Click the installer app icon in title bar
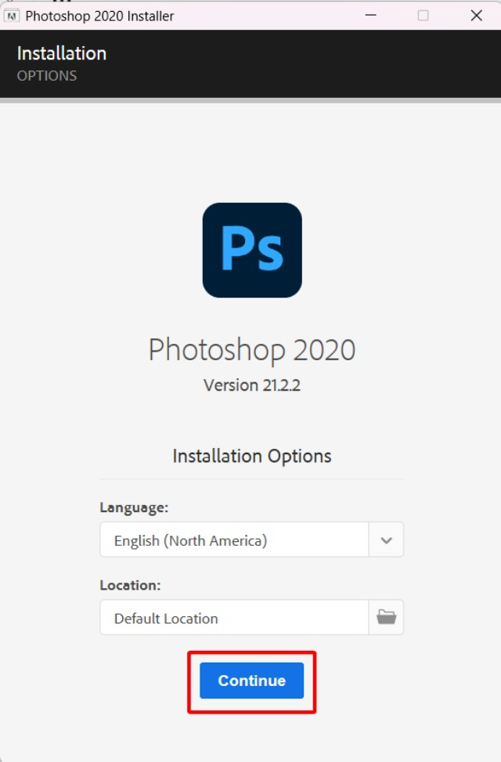Image resolution: width=501 pixels, height=762 pixels. (x=11, y=15)
